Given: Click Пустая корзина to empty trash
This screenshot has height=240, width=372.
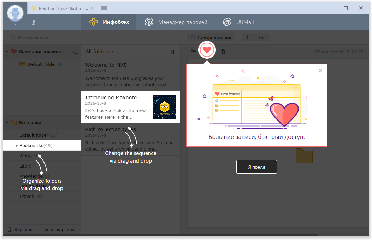Looking at the screenshot, I should (59, 229).
